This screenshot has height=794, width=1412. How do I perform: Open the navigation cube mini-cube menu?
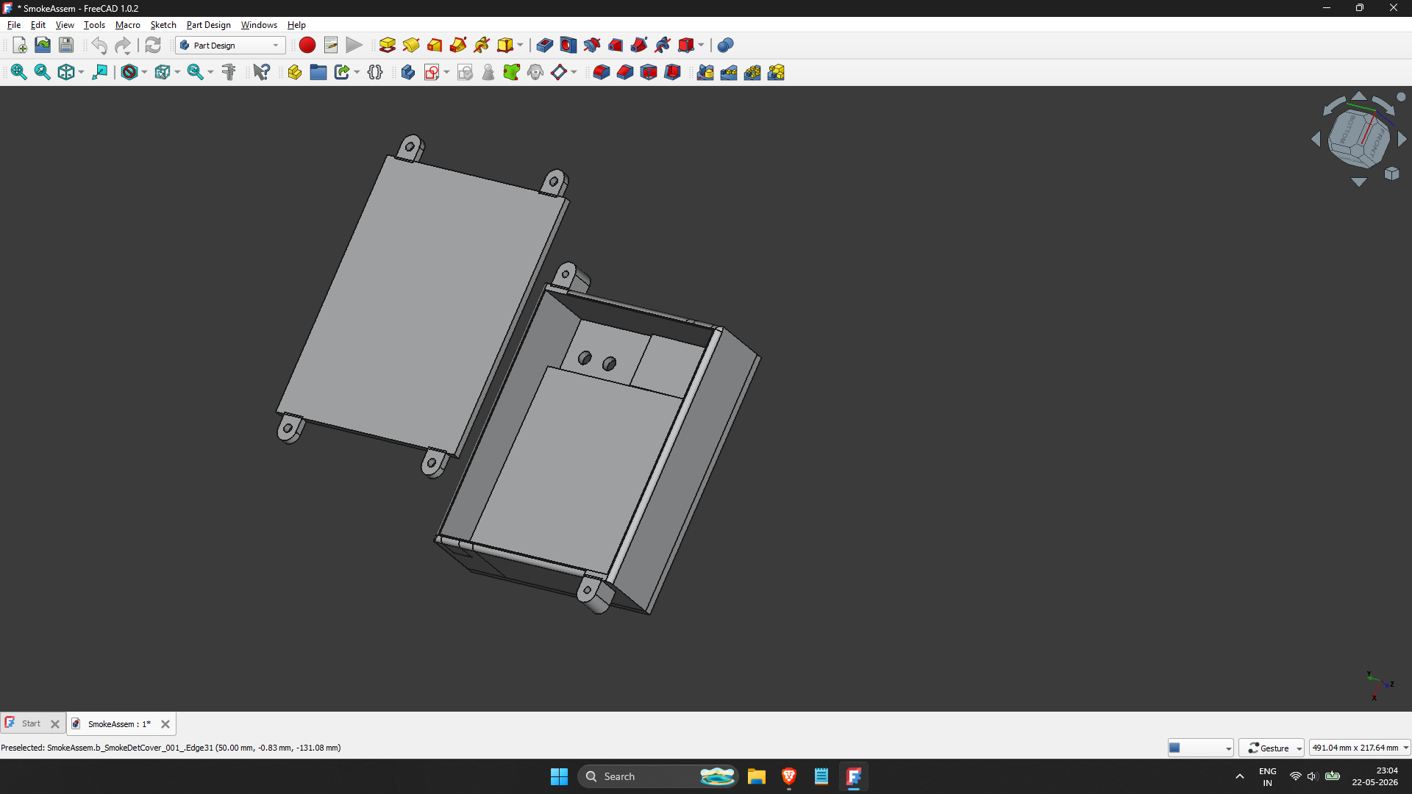[x=1392, y=174]
